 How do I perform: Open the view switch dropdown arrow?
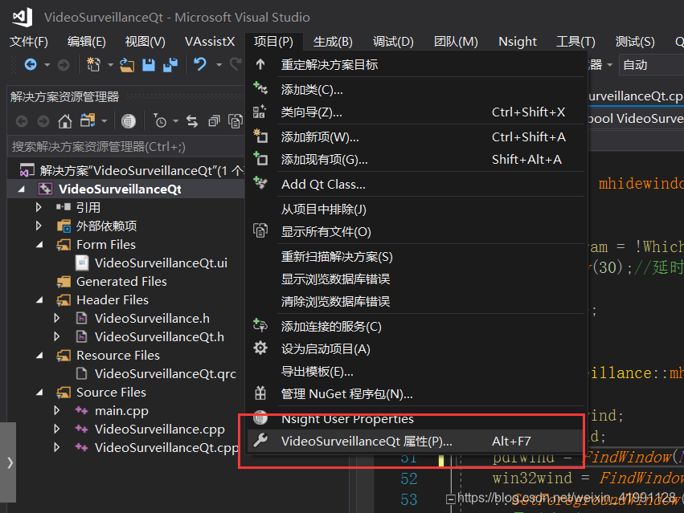pyautogui.click(x=104, y=121)
